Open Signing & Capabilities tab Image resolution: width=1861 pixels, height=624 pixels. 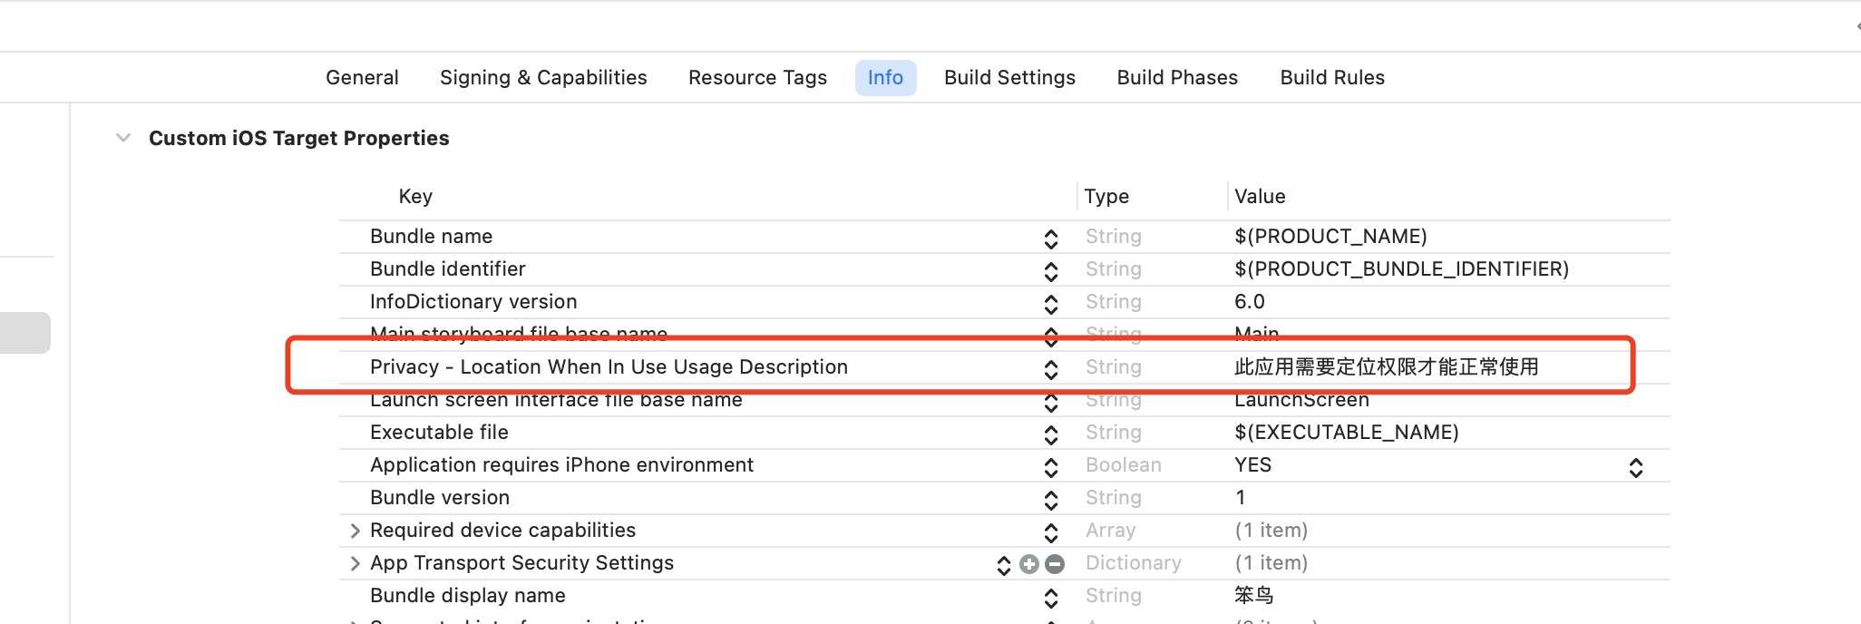[x=543, y=78]
